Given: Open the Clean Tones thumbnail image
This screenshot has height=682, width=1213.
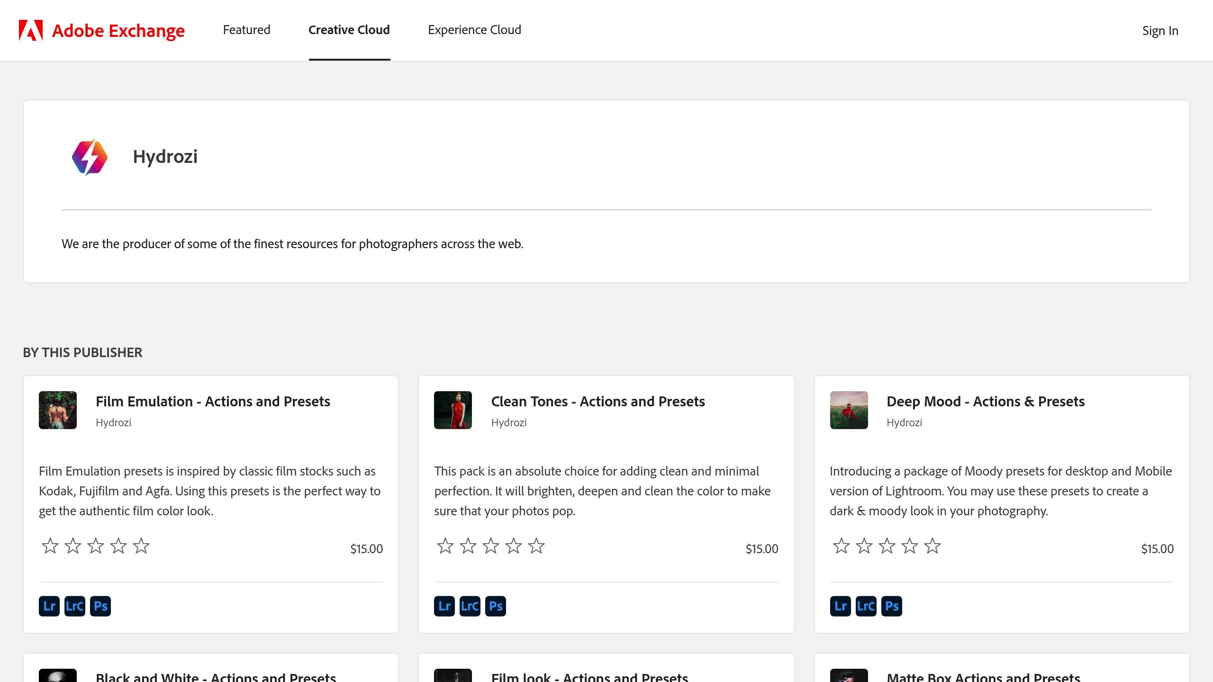Looking at the screenshot, I should pyautogui.click(x=453, y=410).
